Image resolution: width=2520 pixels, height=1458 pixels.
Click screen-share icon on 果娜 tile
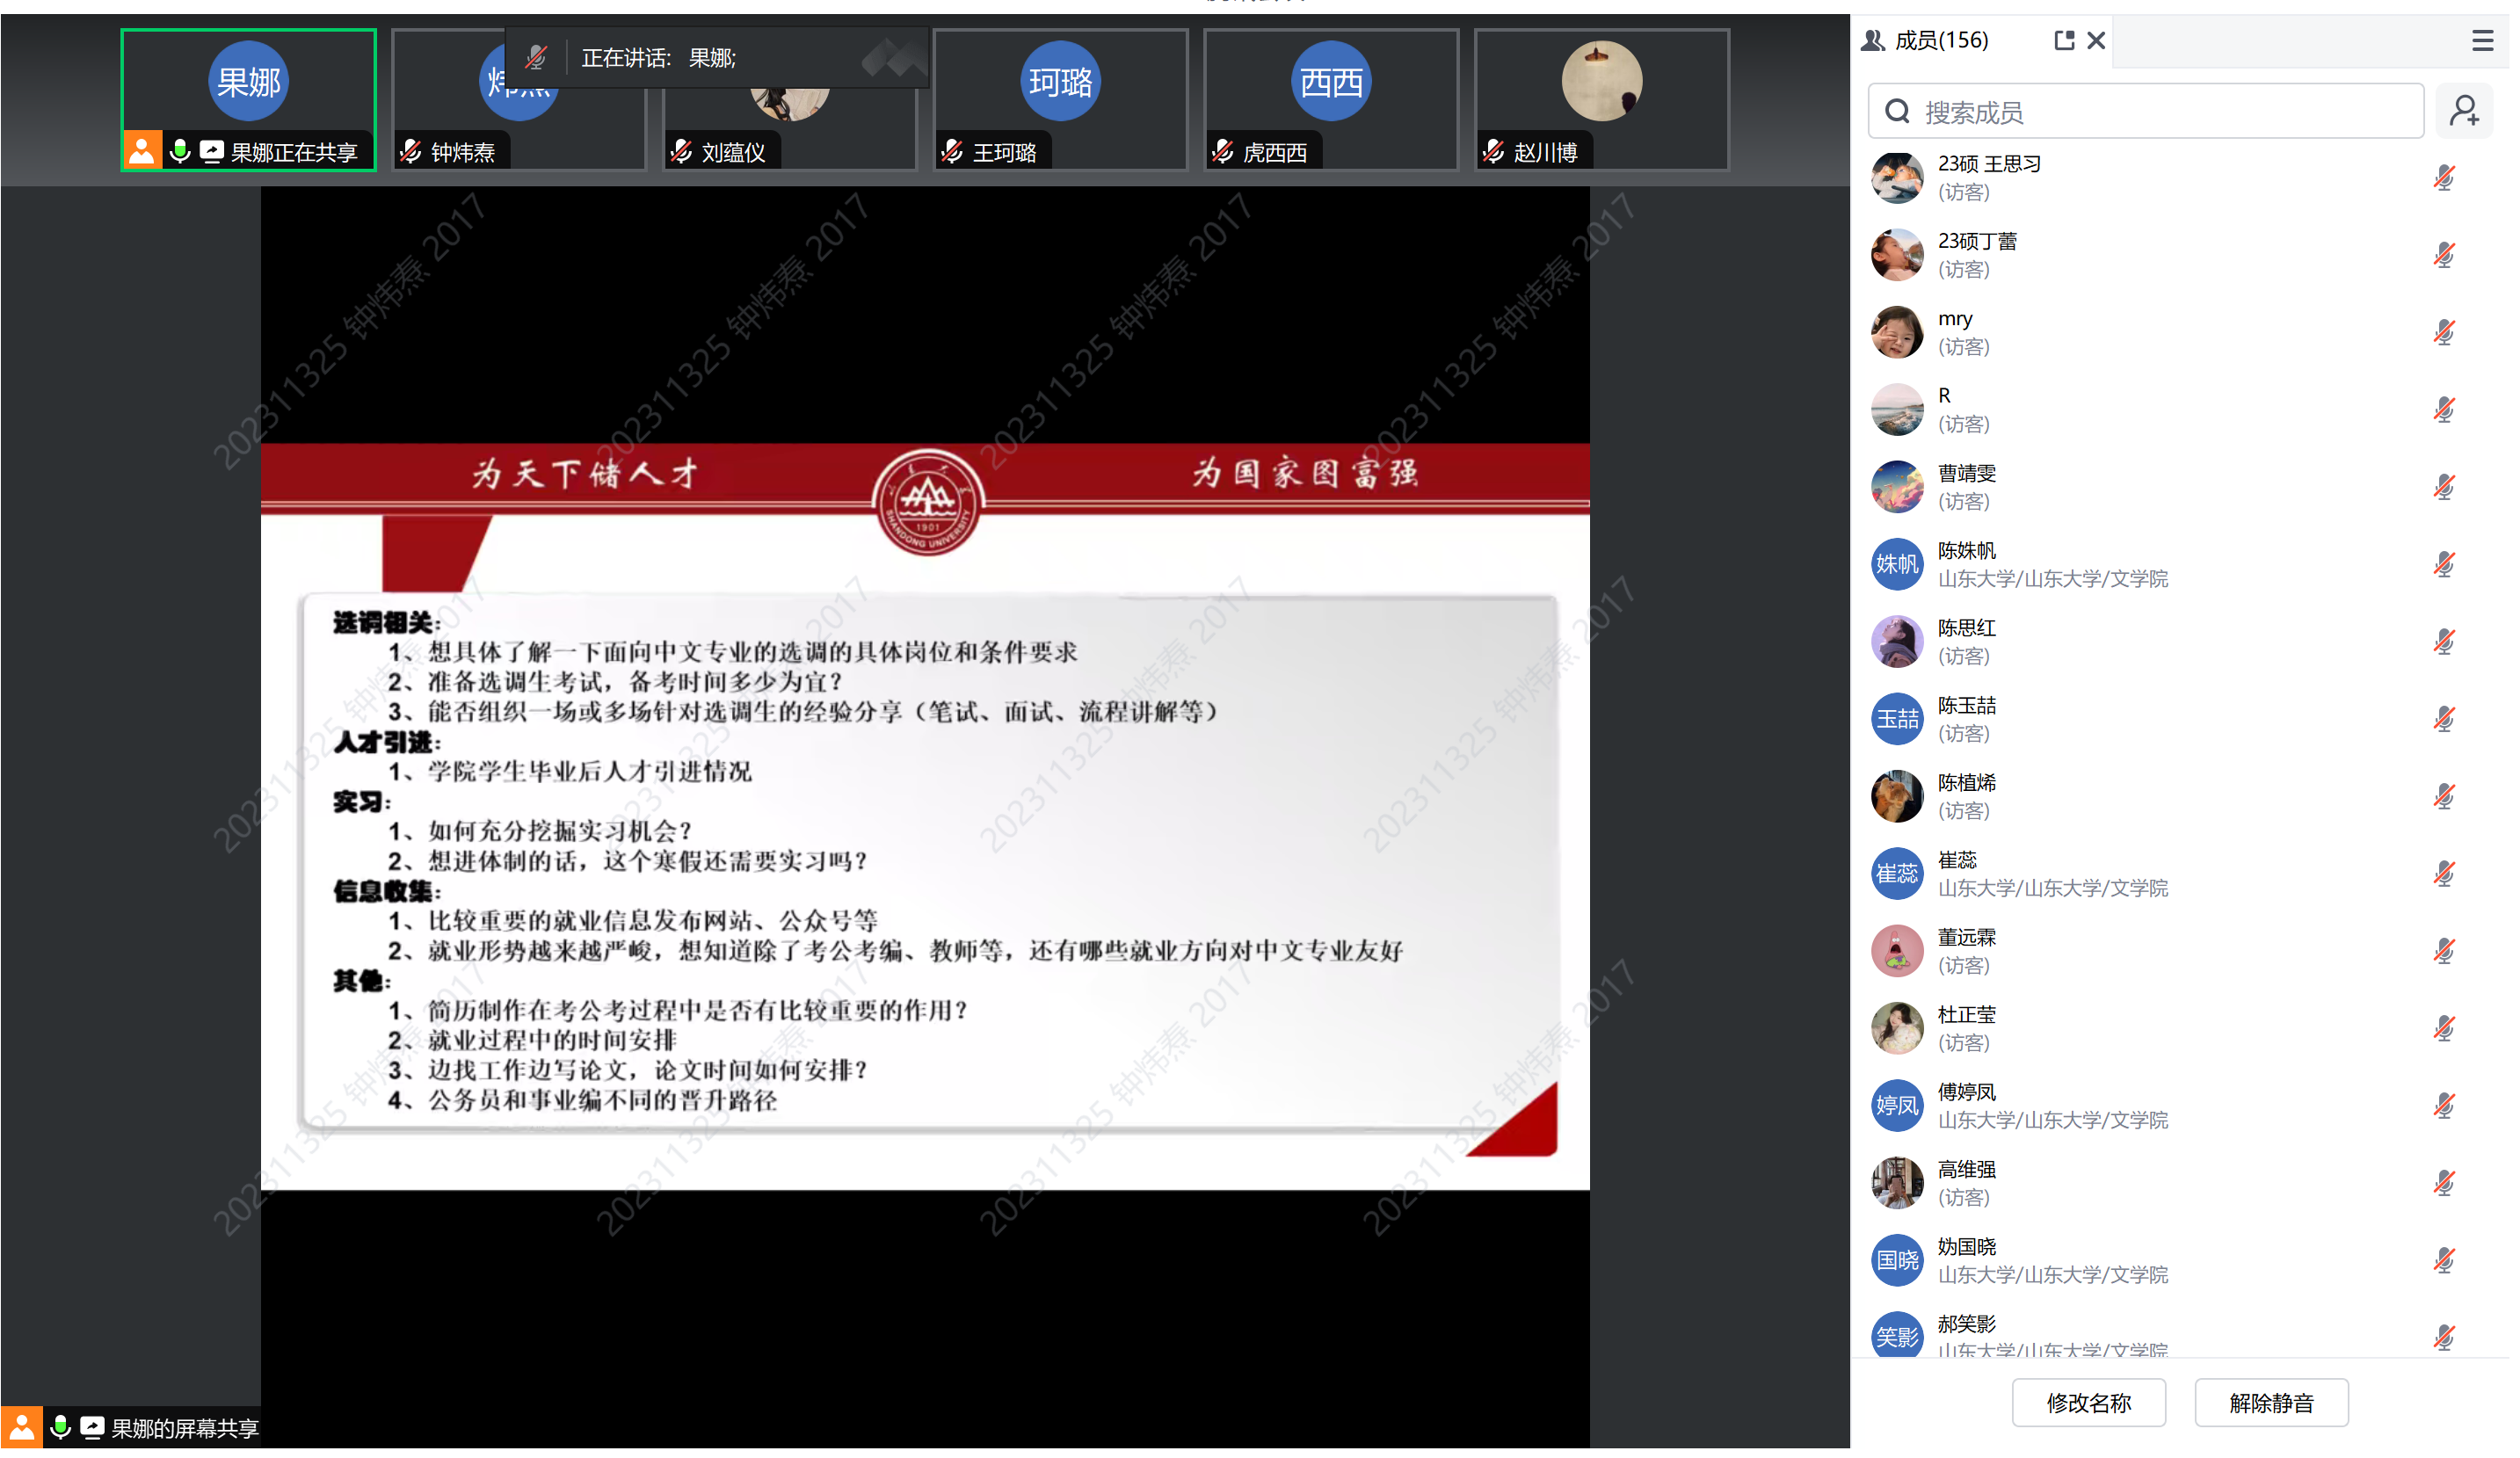[x=211, y=152]
